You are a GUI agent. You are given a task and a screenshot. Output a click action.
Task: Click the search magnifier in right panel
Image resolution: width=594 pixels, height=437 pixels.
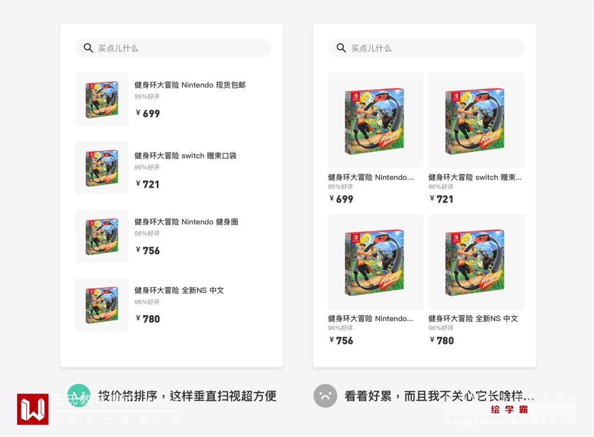(341, 48)
